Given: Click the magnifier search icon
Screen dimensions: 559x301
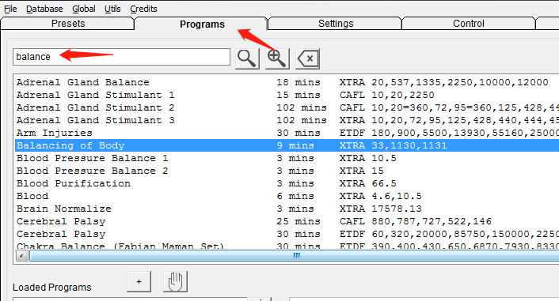Looking at the screenshot, I should [247, 58].
